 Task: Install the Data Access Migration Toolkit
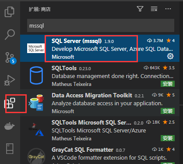point(168,111)
